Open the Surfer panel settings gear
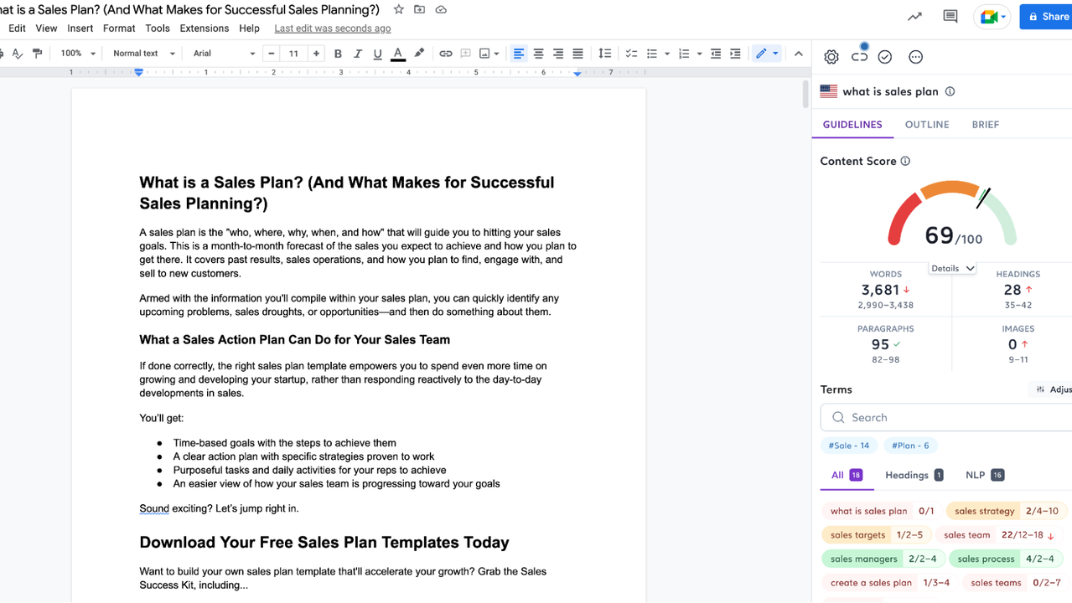This screenshot has width=1072, height=603. click(x=831, y=57)
